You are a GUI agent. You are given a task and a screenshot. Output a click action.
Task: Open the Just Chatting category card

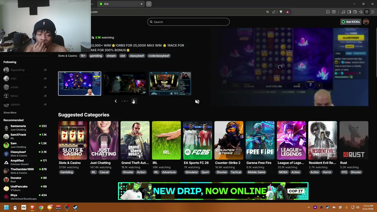point(104,140)
